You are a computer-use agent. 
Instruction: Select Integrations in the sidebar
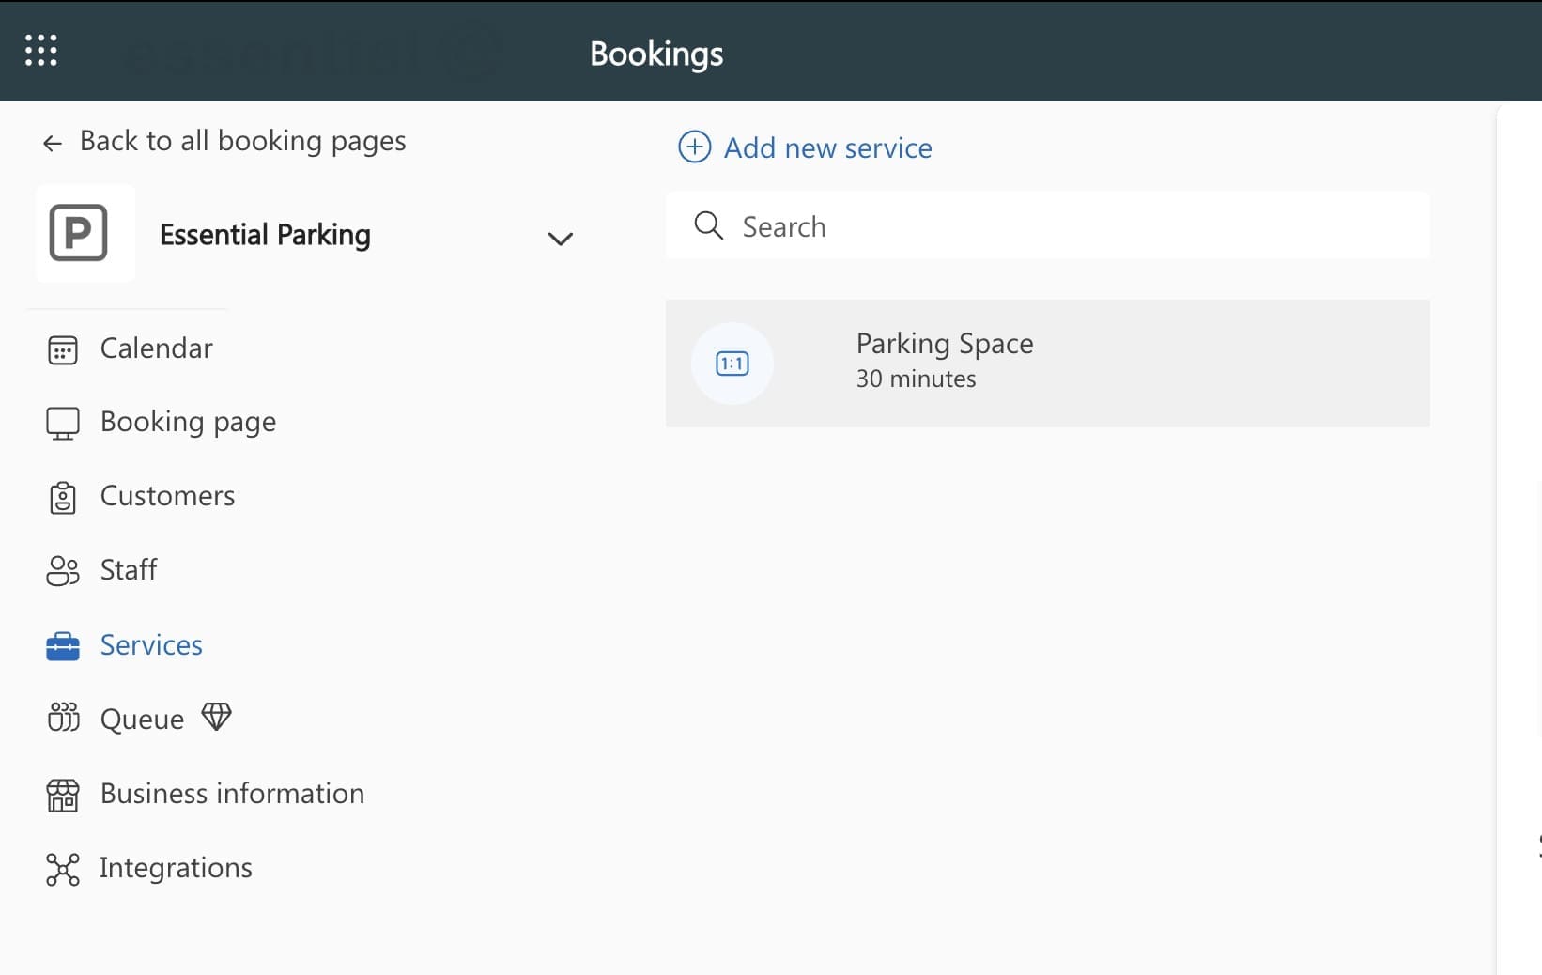click(176, 868)
